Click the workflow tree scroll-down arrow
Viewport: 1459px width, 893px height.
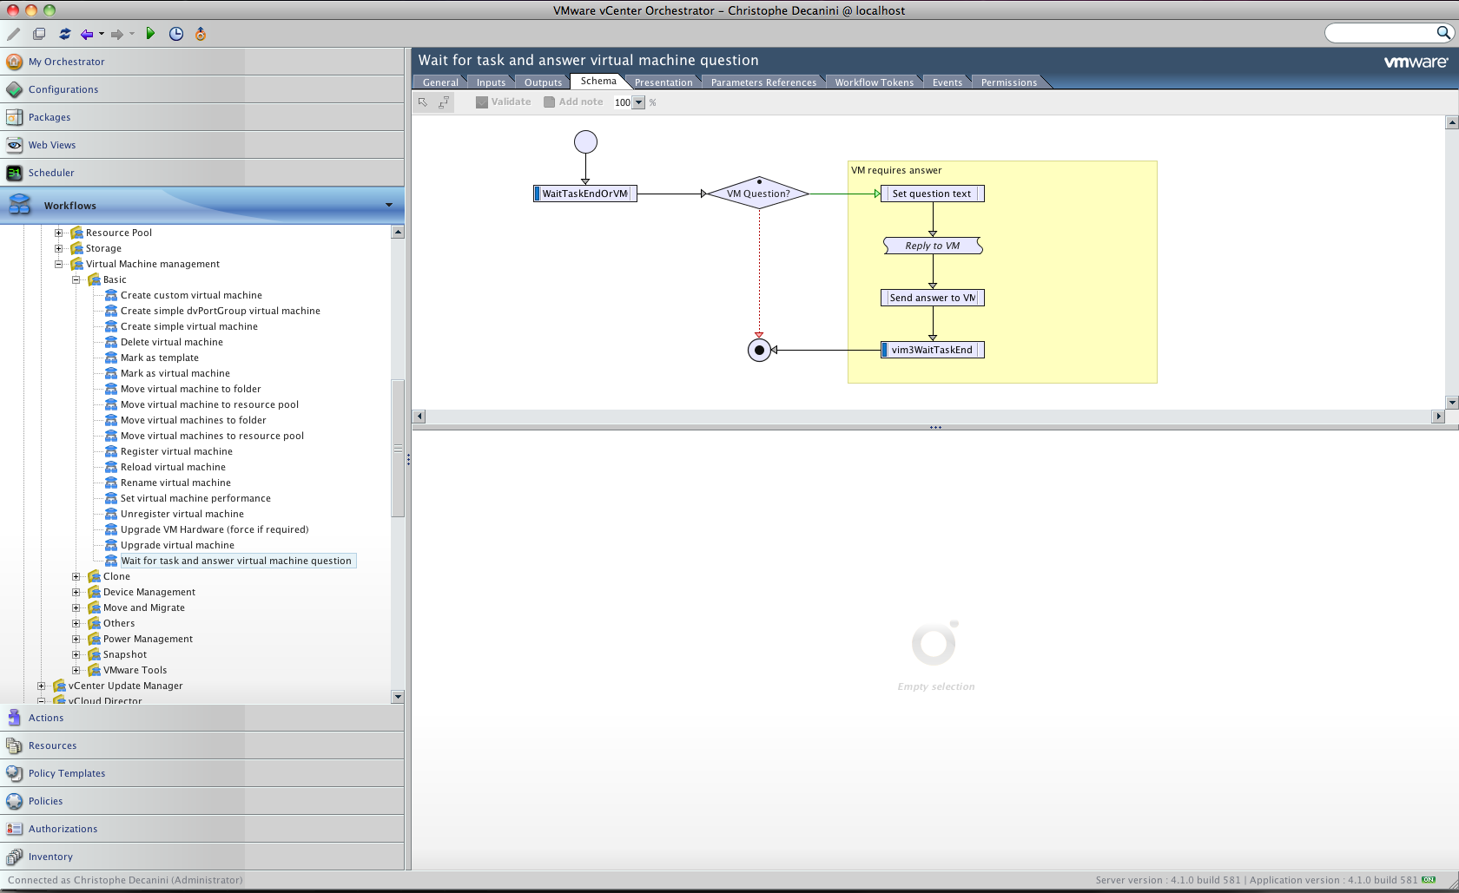point(398,697)
